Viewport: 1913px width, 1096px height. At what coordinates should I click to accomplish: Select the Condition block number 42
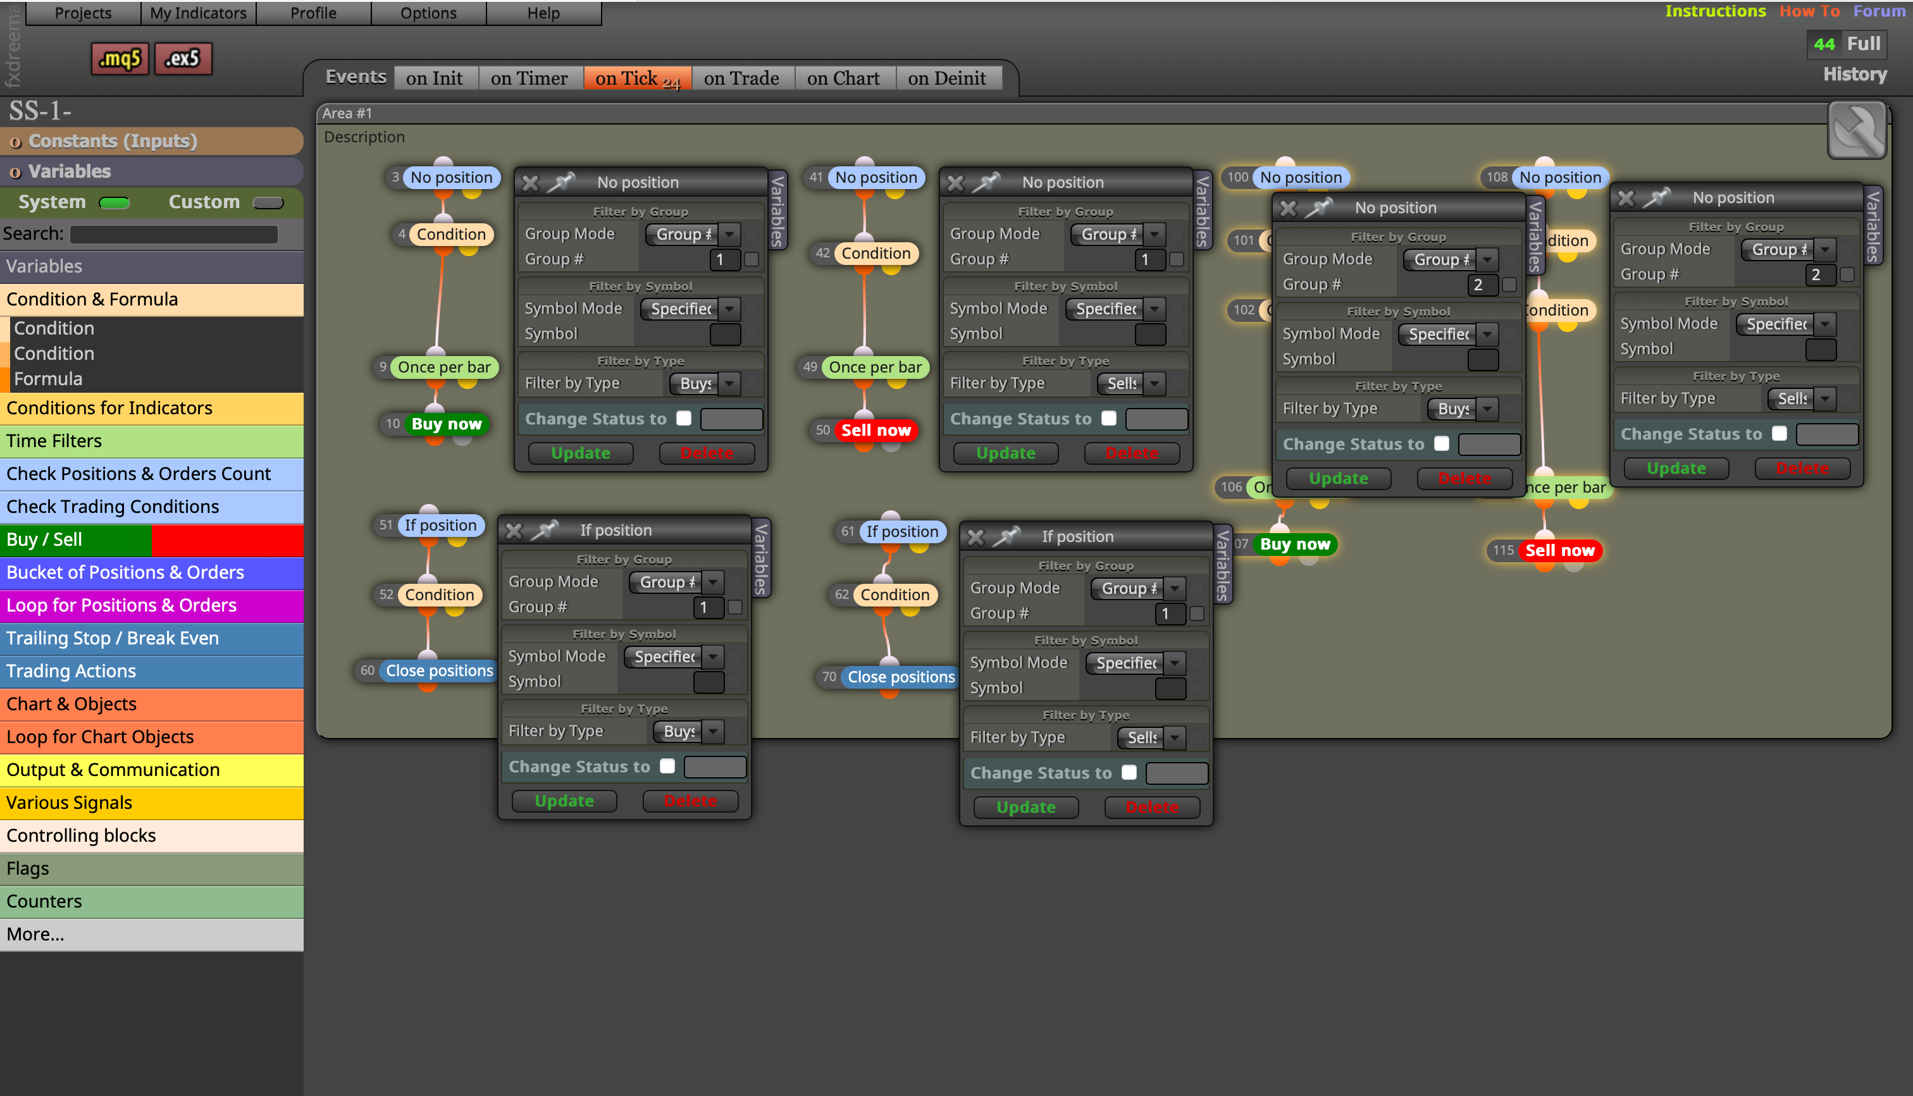[876, 254]
